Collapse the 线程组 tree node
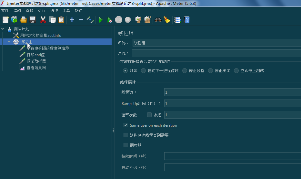This screenshot has height=179, width=301. pyautogui.click(x=9, y=42)
